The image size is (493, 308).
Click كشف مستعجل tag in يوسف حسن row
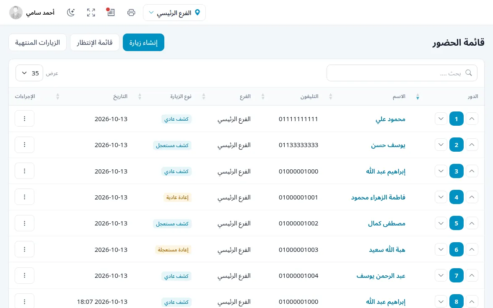pyautogui.click(x=172, y=145)
